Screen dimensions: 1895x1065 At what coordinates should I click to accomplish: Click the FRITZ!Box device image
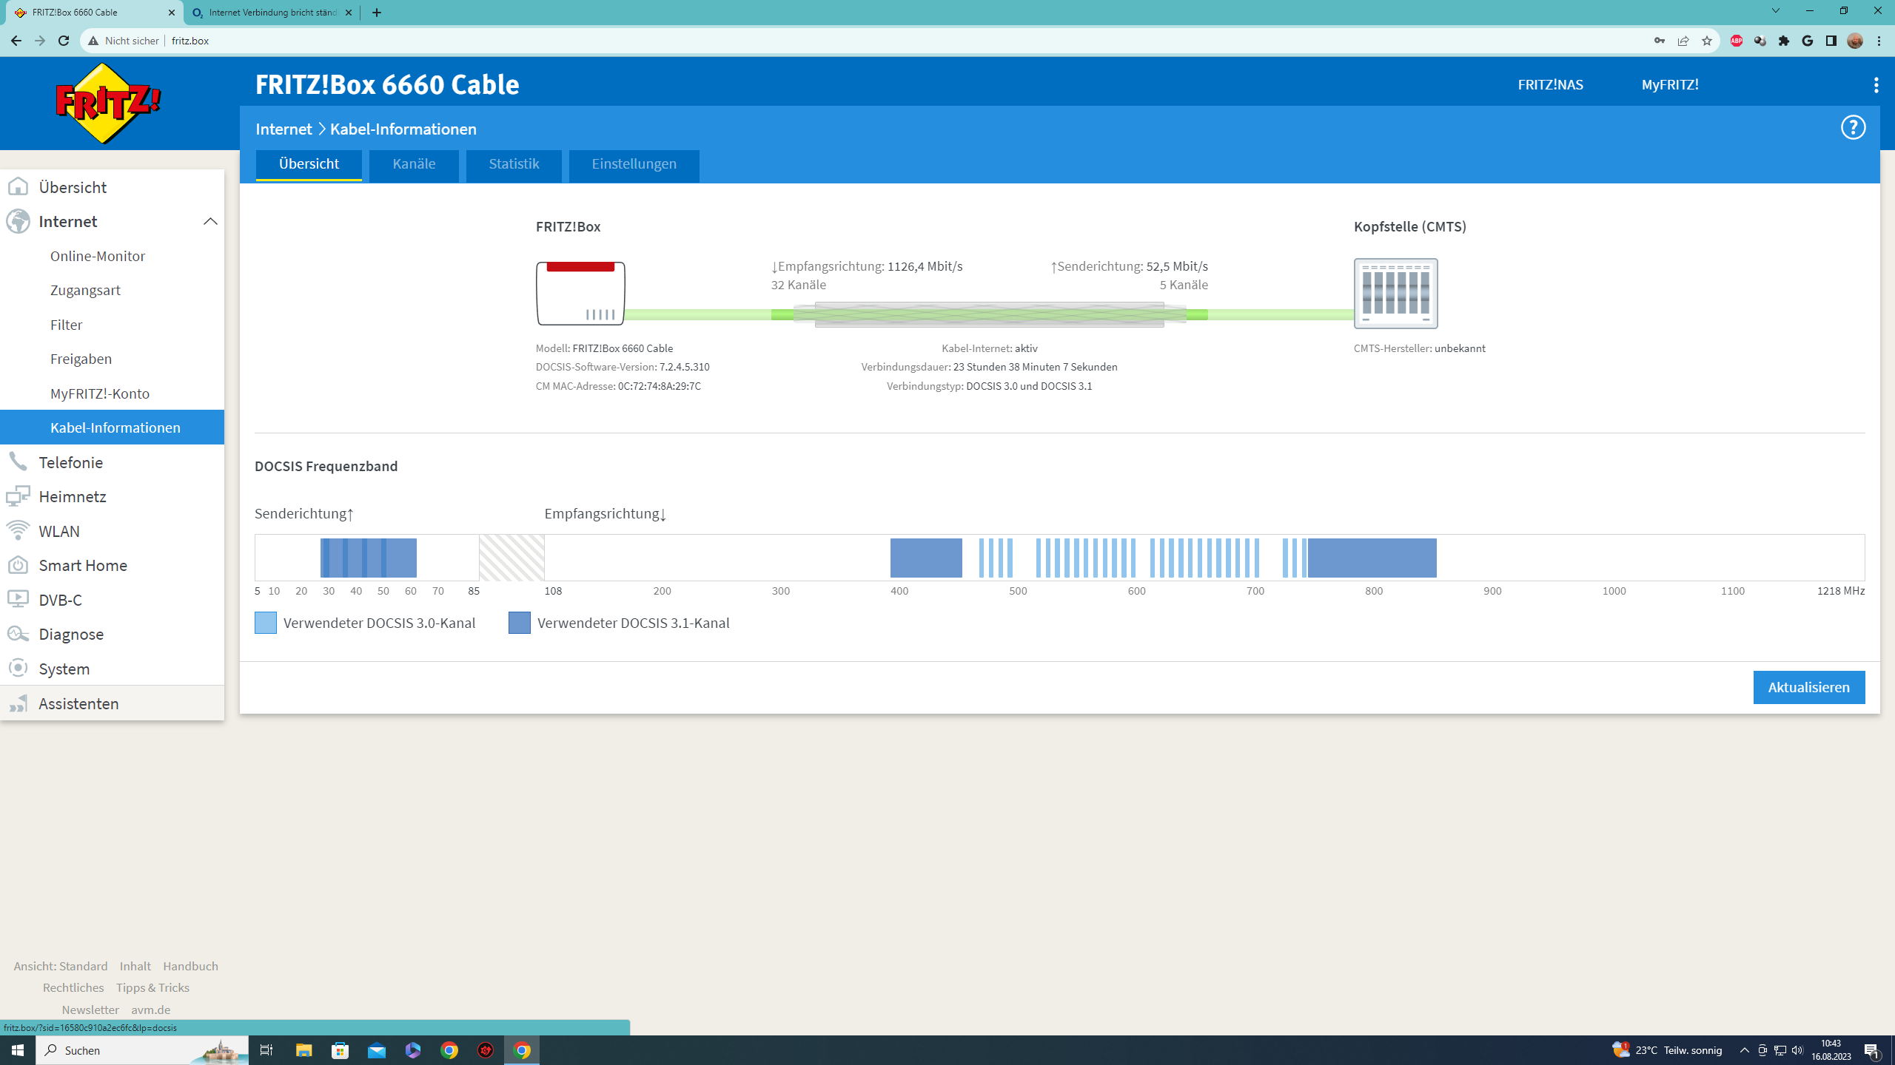click(580, 293)
